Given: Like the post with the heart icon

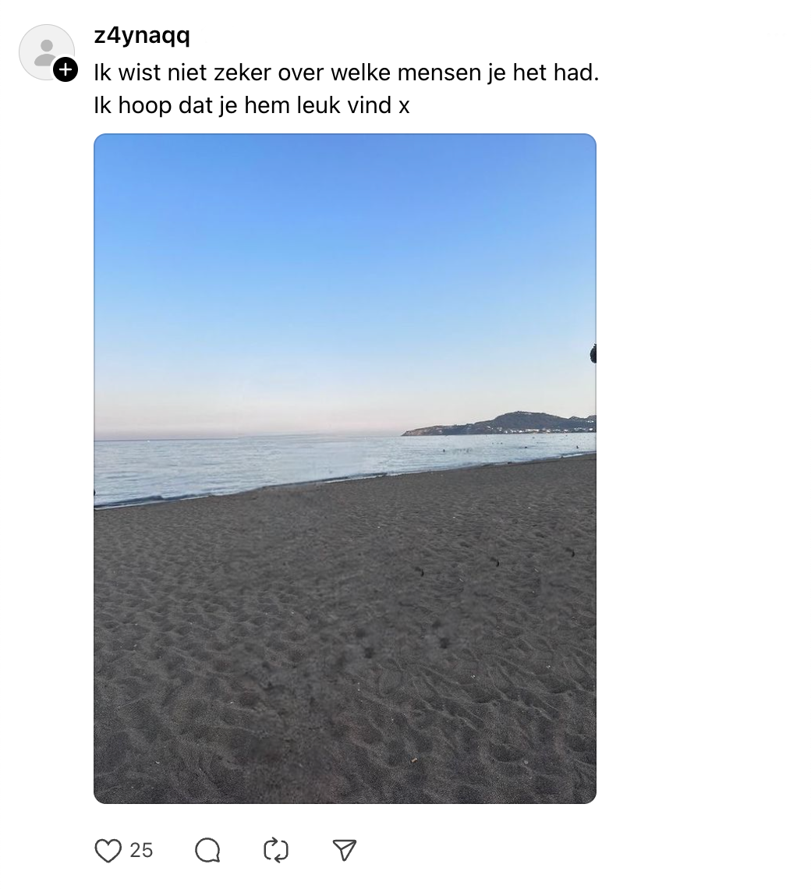Looking at the screenshot, I should [108, 850].
